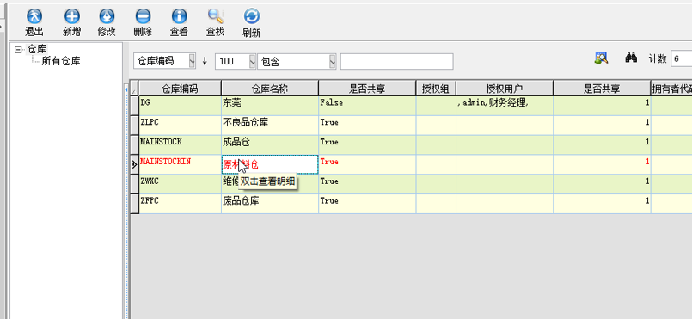Refresh the list with 刷新
Screen dimensions: 692x319
(x=252, y=16)
